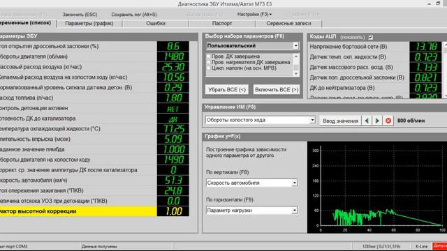Check Пров. нагревателя ДК завершена option
This screenshot has width=447, height=251.
pos(208,62)
